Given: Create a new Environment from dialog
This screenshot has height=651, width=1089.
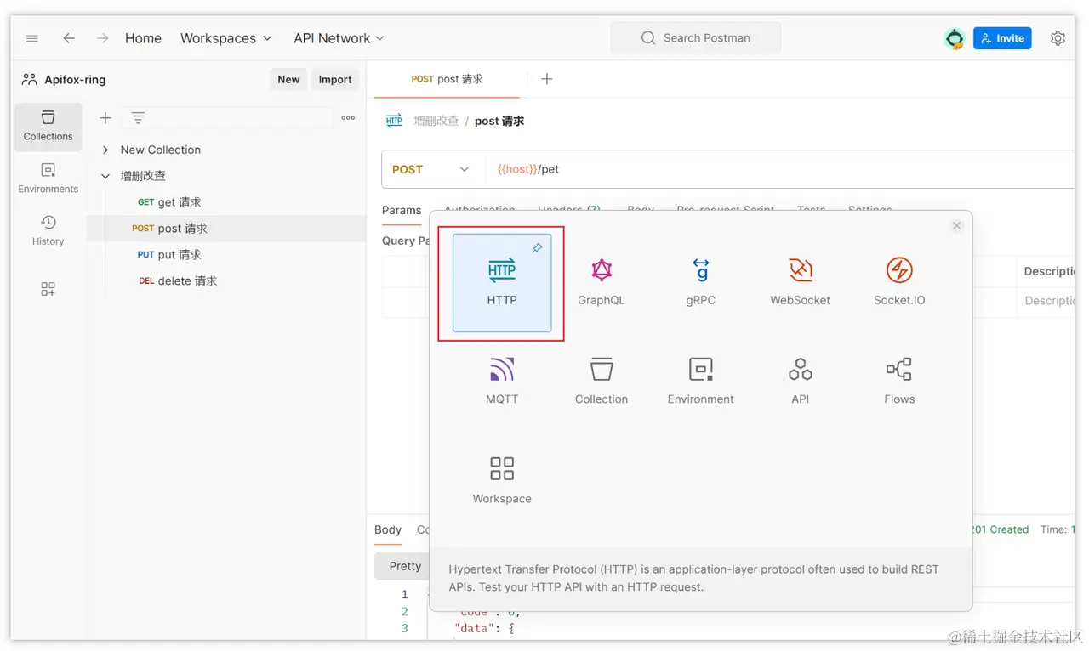Looking at the screenshot, I should [x=700, y=382].
